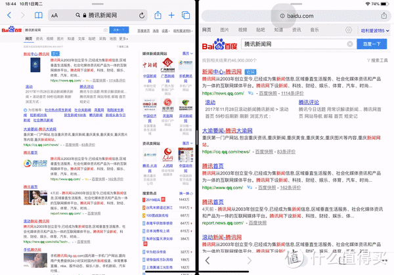Open 大渝要闻-腾讯大渝网 result in right window

[227, 131]
